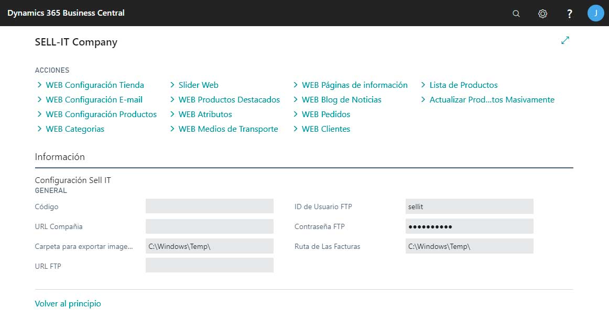Viewport: 609px width, 320px height.
Task: Click the Dynamics 365 Business Central title
Action: 66,13
